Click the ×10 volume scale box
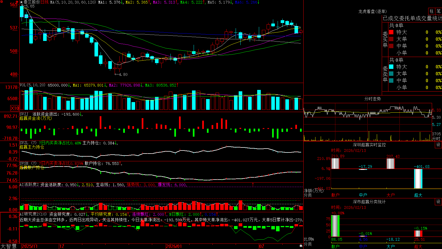 coord(15,108)
